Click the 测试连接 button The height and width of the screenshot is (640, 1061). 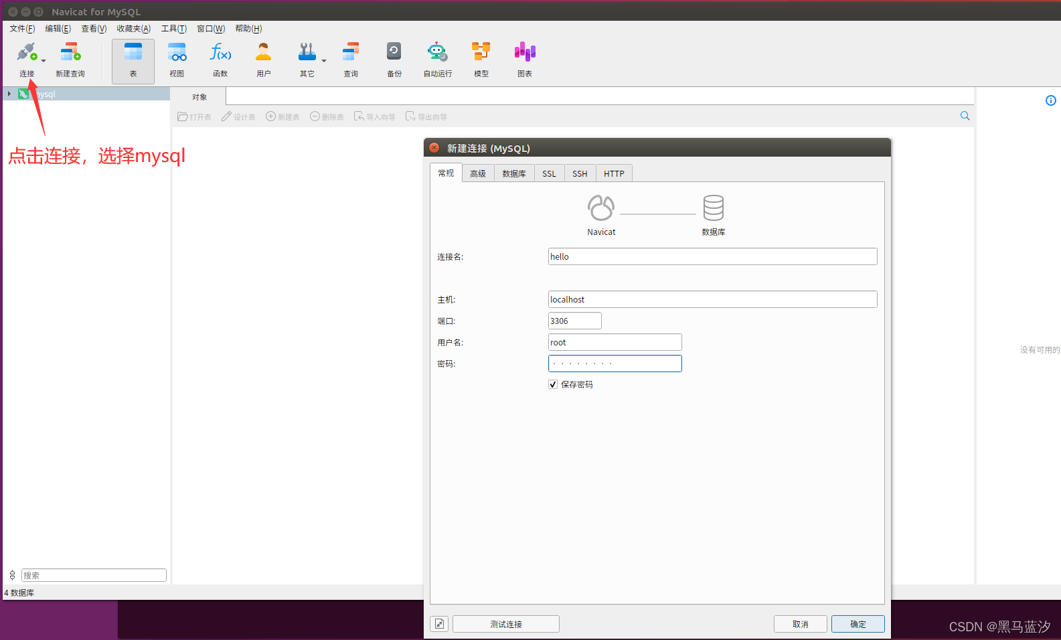(506, 624)
